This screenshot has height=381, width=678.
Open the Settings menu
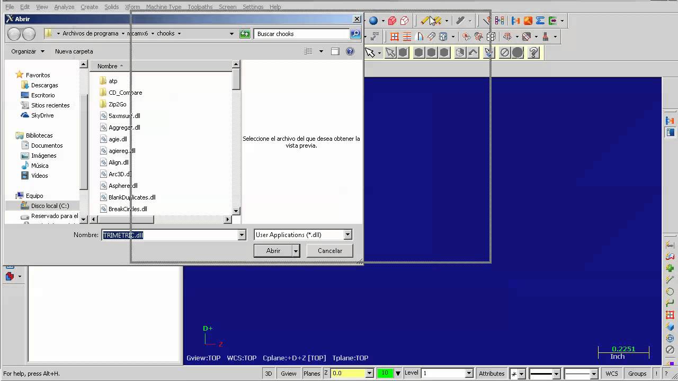[253, 7]
